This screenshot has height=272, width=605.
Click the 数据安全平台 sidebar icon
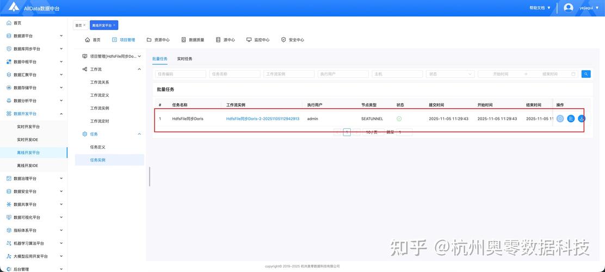(x=9, y=191)
